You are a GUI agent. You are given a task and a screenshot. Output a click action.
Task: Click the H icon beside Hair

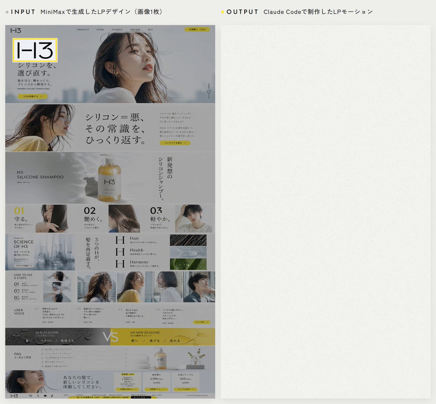pyautogui.click(x=120, y=240)
